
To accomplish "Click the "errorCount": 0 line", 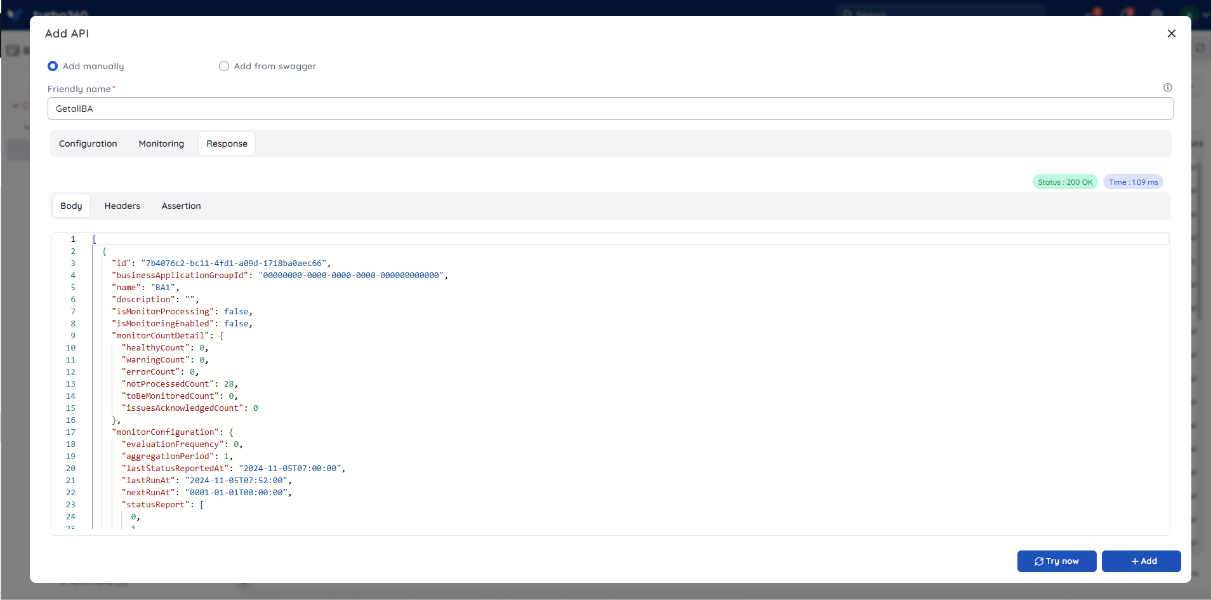I will [160, 372].
